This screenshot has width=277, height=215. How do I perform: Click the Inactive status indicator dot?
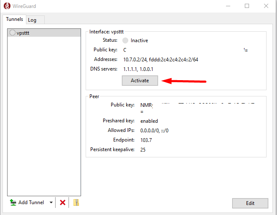[x=125, y=40]
